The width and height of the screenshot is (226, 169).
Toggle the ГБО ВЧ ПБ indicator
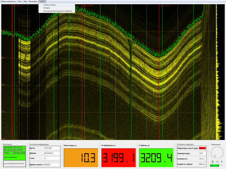(19, 147)
